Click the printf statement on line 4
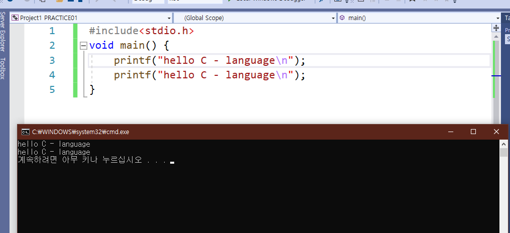 (209, 75)
